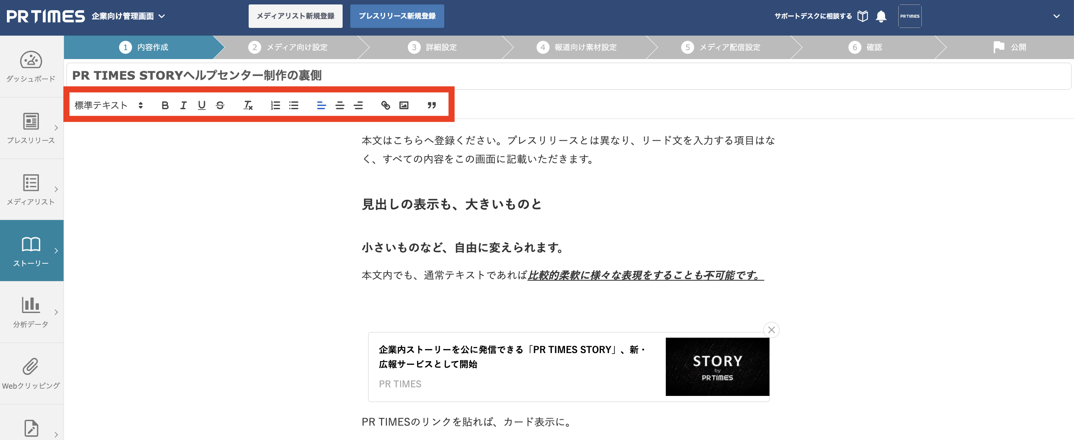The width and height of the screenshot is (1074, 440).
Task: Insert an image with picture icon
Action: coord(404,105)
